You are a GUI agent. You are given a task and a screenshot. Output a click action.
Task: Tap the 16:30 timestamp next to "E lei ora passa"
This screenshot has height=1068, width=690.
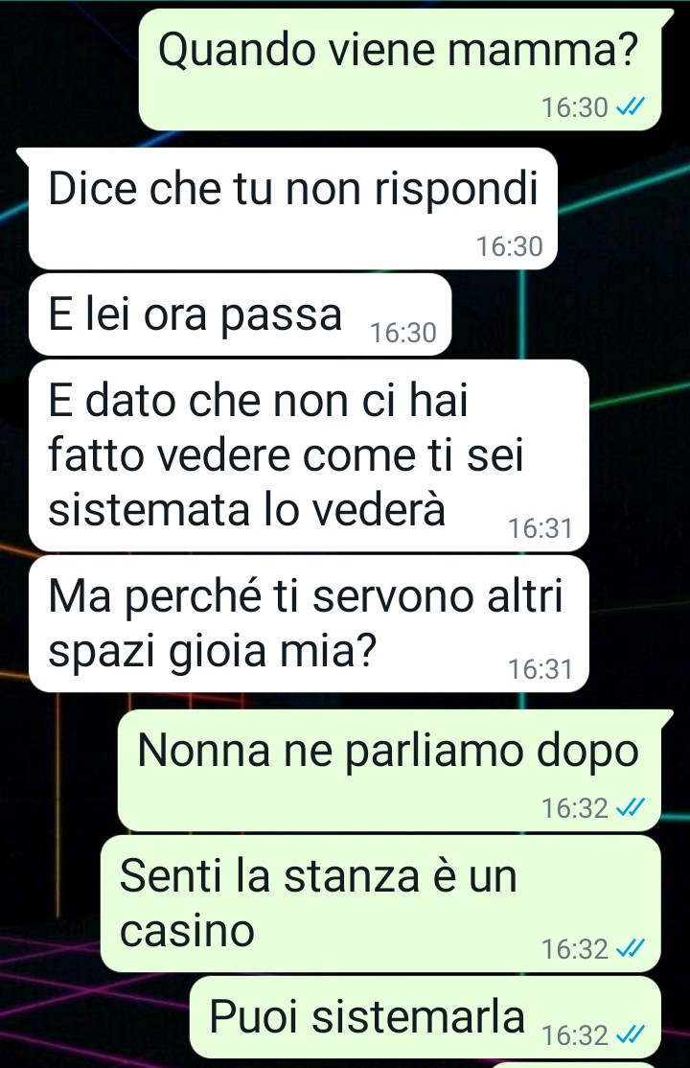tap(403, 333)
